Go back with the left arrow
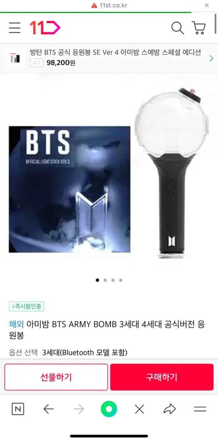 click(x=49, y=409)
